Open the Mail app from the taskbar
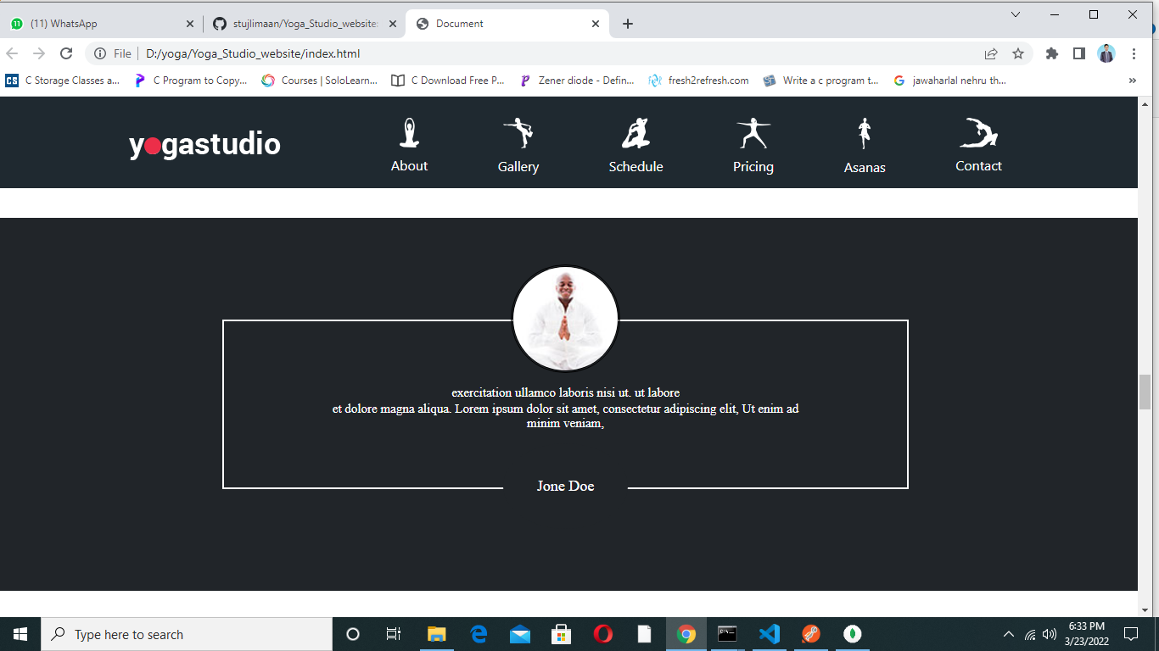This screenshot has height=651, width=1159. point(520,634)
